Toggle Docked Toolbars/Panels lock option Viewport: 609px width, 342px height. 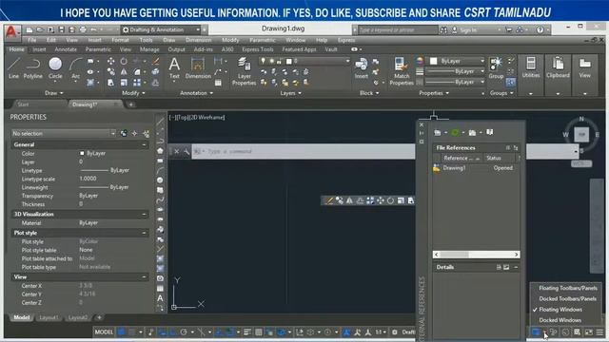pos(567,299)
